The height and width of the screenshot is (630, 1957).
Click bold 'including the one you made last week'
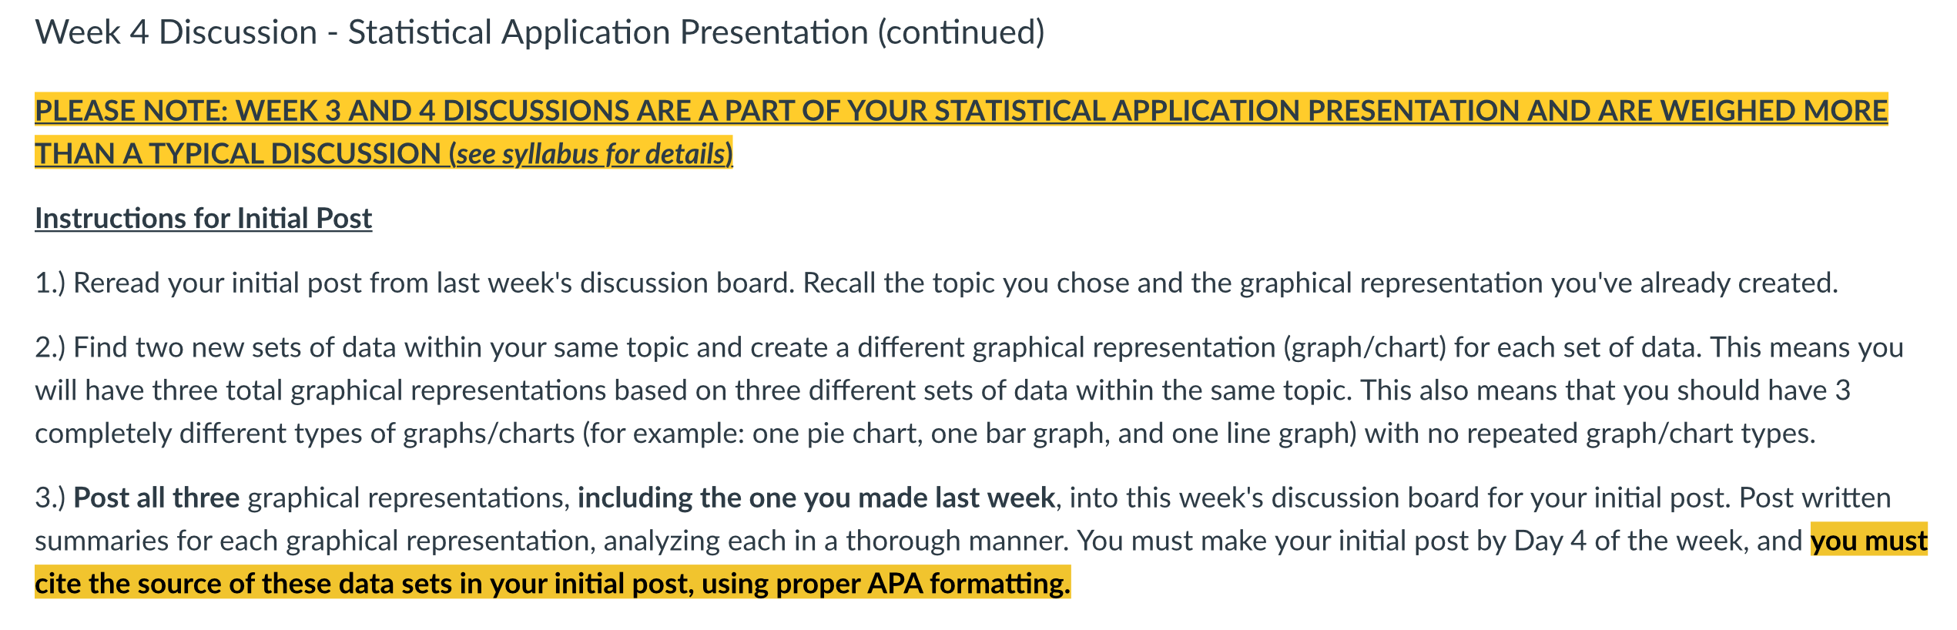click(816, 498)
